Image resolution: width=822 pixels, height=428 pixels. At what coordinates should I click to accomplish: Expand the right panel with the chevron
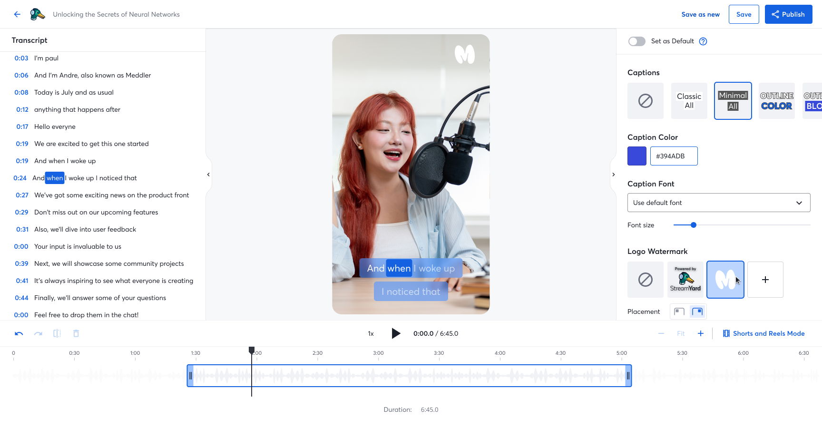(614, 175)
